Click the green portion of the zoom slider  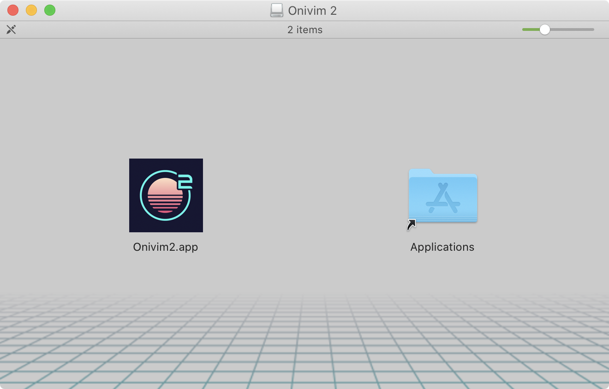click(531, 29)
